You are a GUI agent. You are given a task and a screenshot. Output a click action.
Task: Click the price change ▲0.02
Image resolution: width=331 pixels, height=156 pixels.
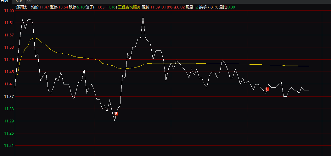click(x=179, y=7)
